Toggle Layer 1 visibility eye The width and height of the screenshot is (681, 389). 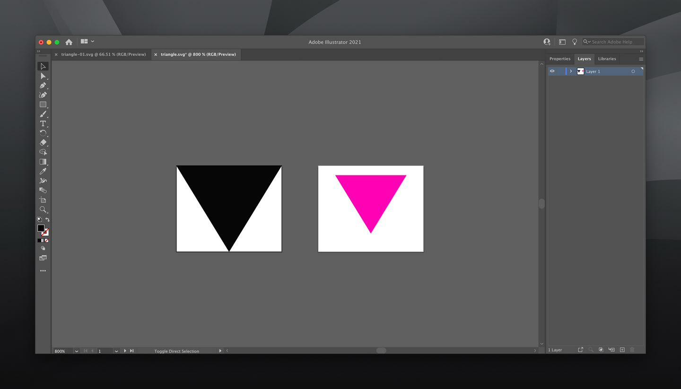click(x=552, y=71)
